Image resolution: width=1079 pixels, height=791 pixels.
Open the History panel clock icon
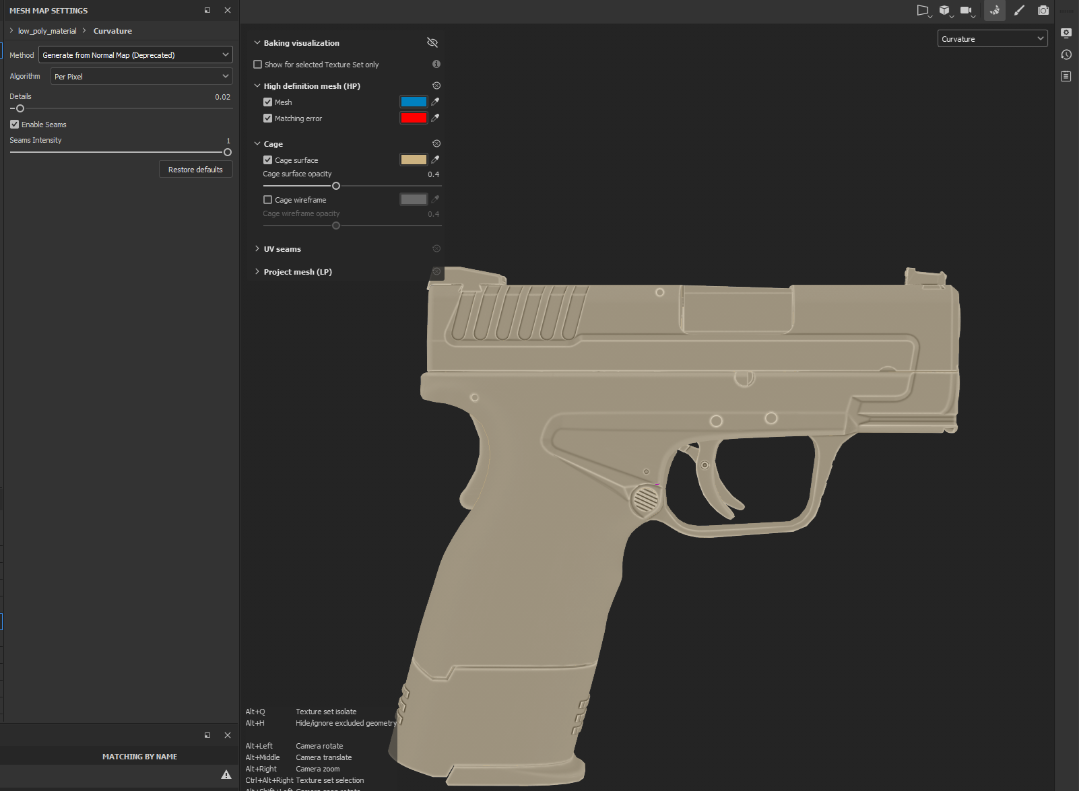[1066, 55]
